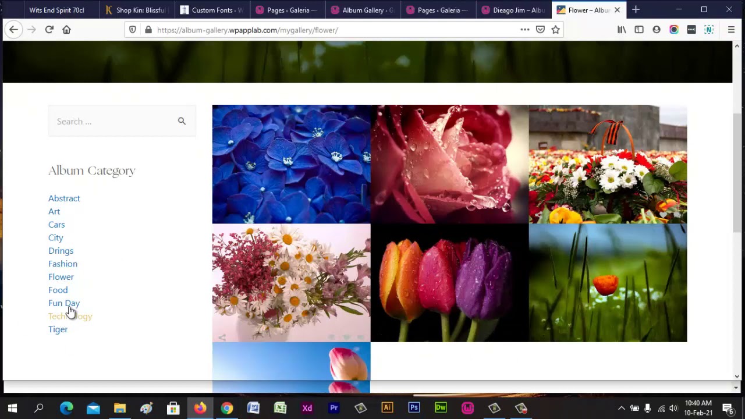Open volume control in system tray
The image size is (745, 419).
[673, 408]
